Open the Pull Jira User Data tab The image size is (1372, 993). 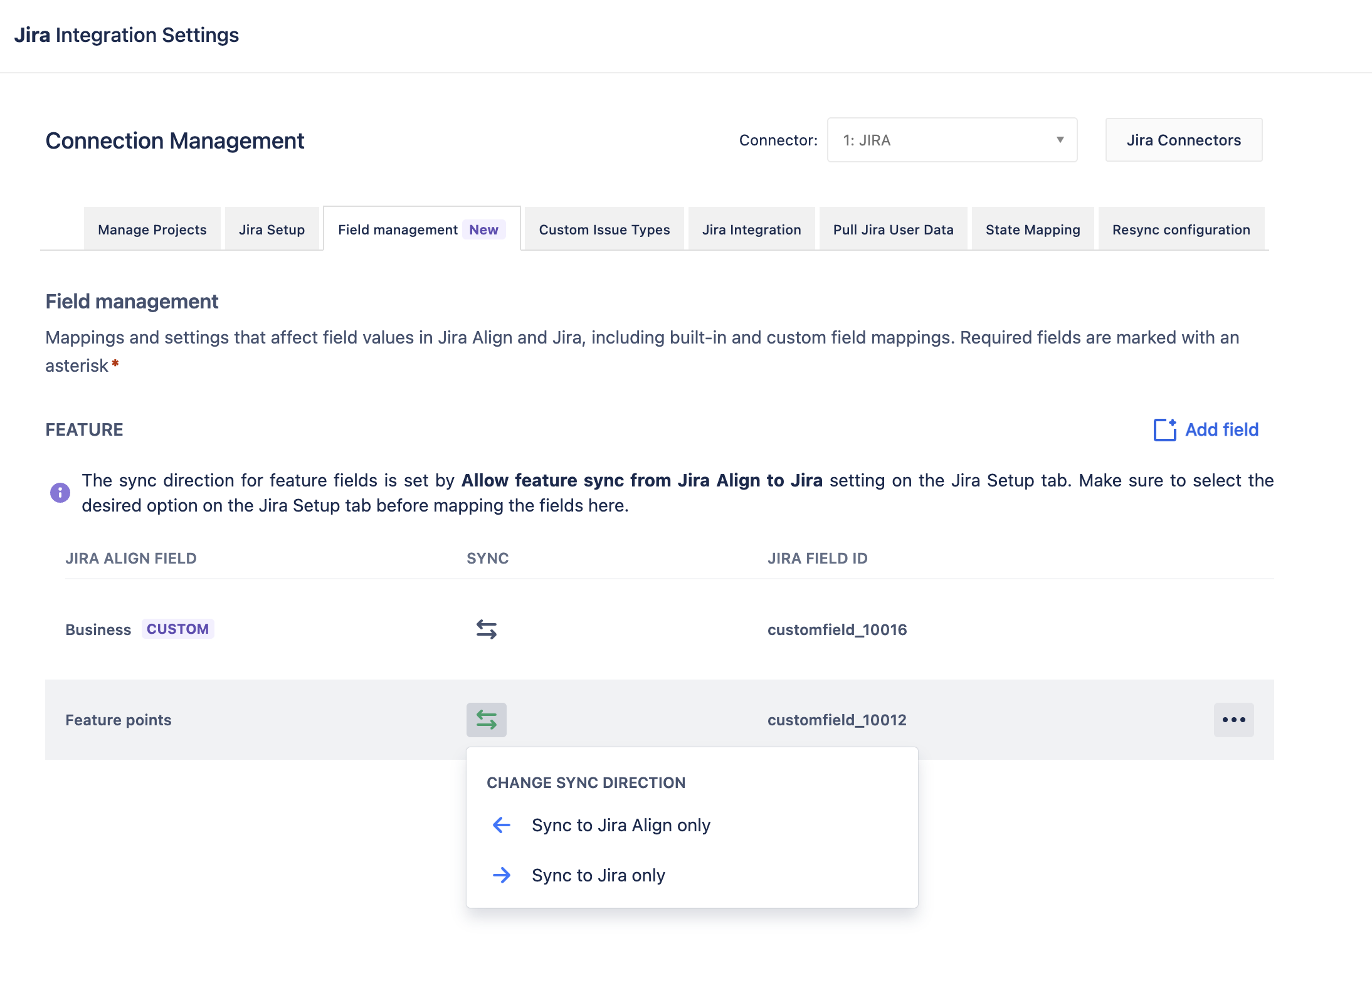(893, 229)
